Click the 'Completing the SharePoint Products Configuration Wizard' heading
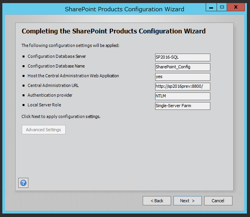 click(114, 31)
